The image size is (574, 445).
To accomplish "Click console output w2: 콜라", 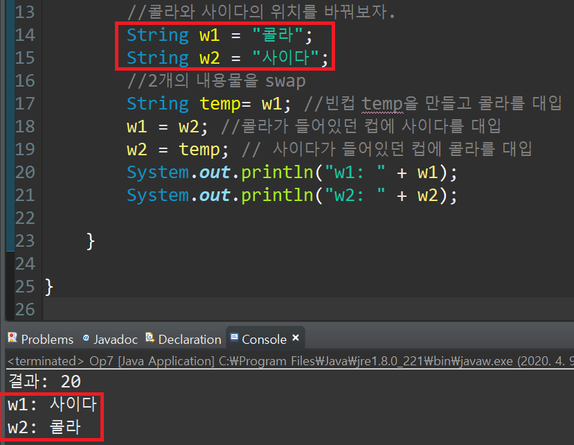I will [x=44, y=428].
